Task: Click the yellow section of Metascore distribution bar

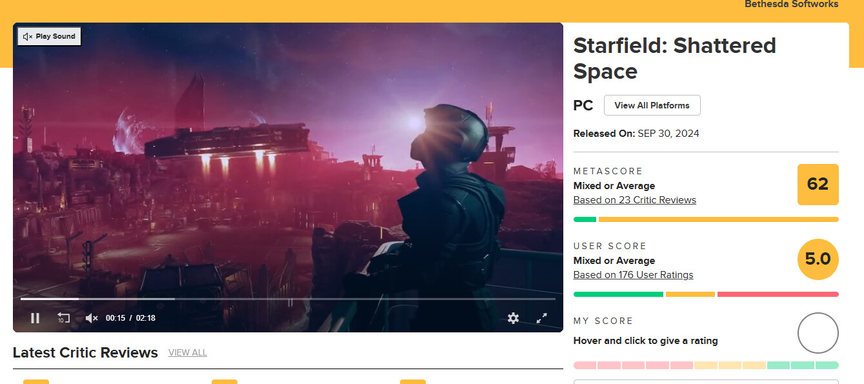Action: (x=718, y=219)
